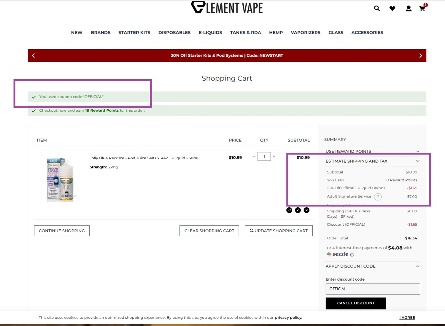Increase item quantity with plus button
The image size is (445, 326).
coord(274,156)
